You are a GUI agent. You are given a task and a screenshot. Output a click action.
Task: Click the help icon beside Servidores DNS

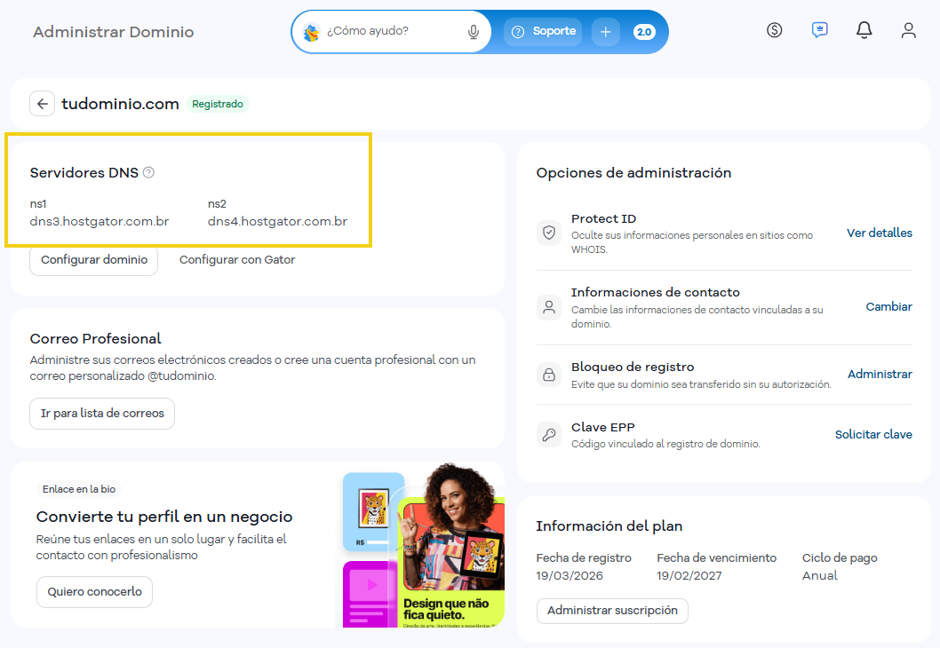pyautogui.click(x=148, y=172)
